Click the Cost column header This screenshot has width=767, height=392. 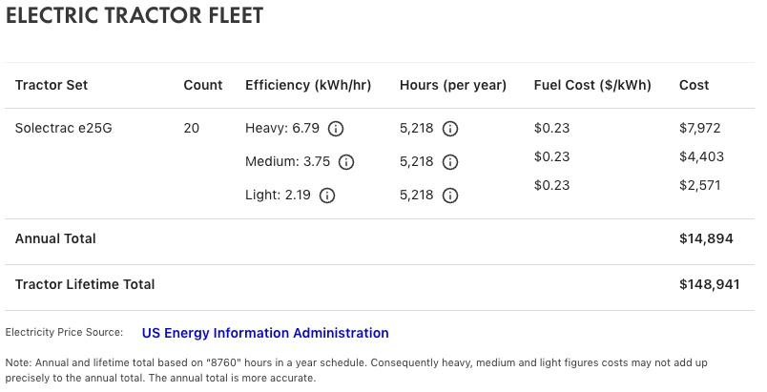coord(694,85)
